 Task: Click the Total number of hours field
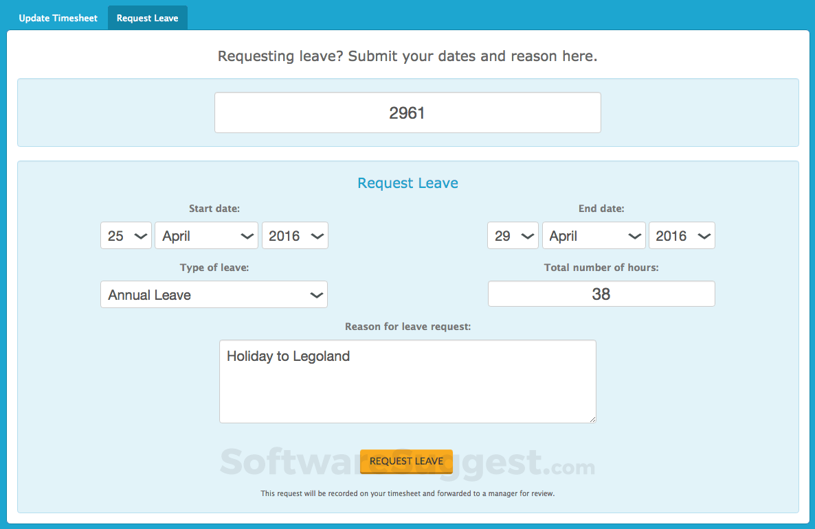601,294
